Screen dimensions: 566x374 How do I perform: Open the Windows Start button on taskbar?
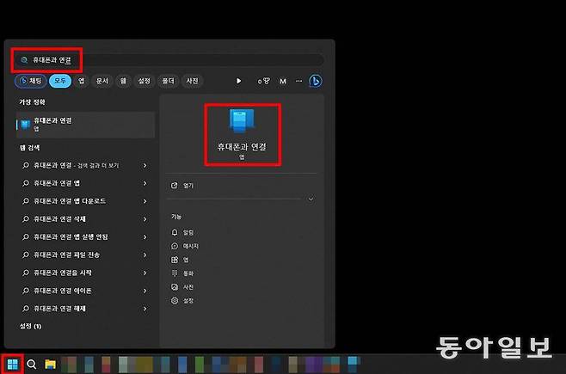(12, 365)
